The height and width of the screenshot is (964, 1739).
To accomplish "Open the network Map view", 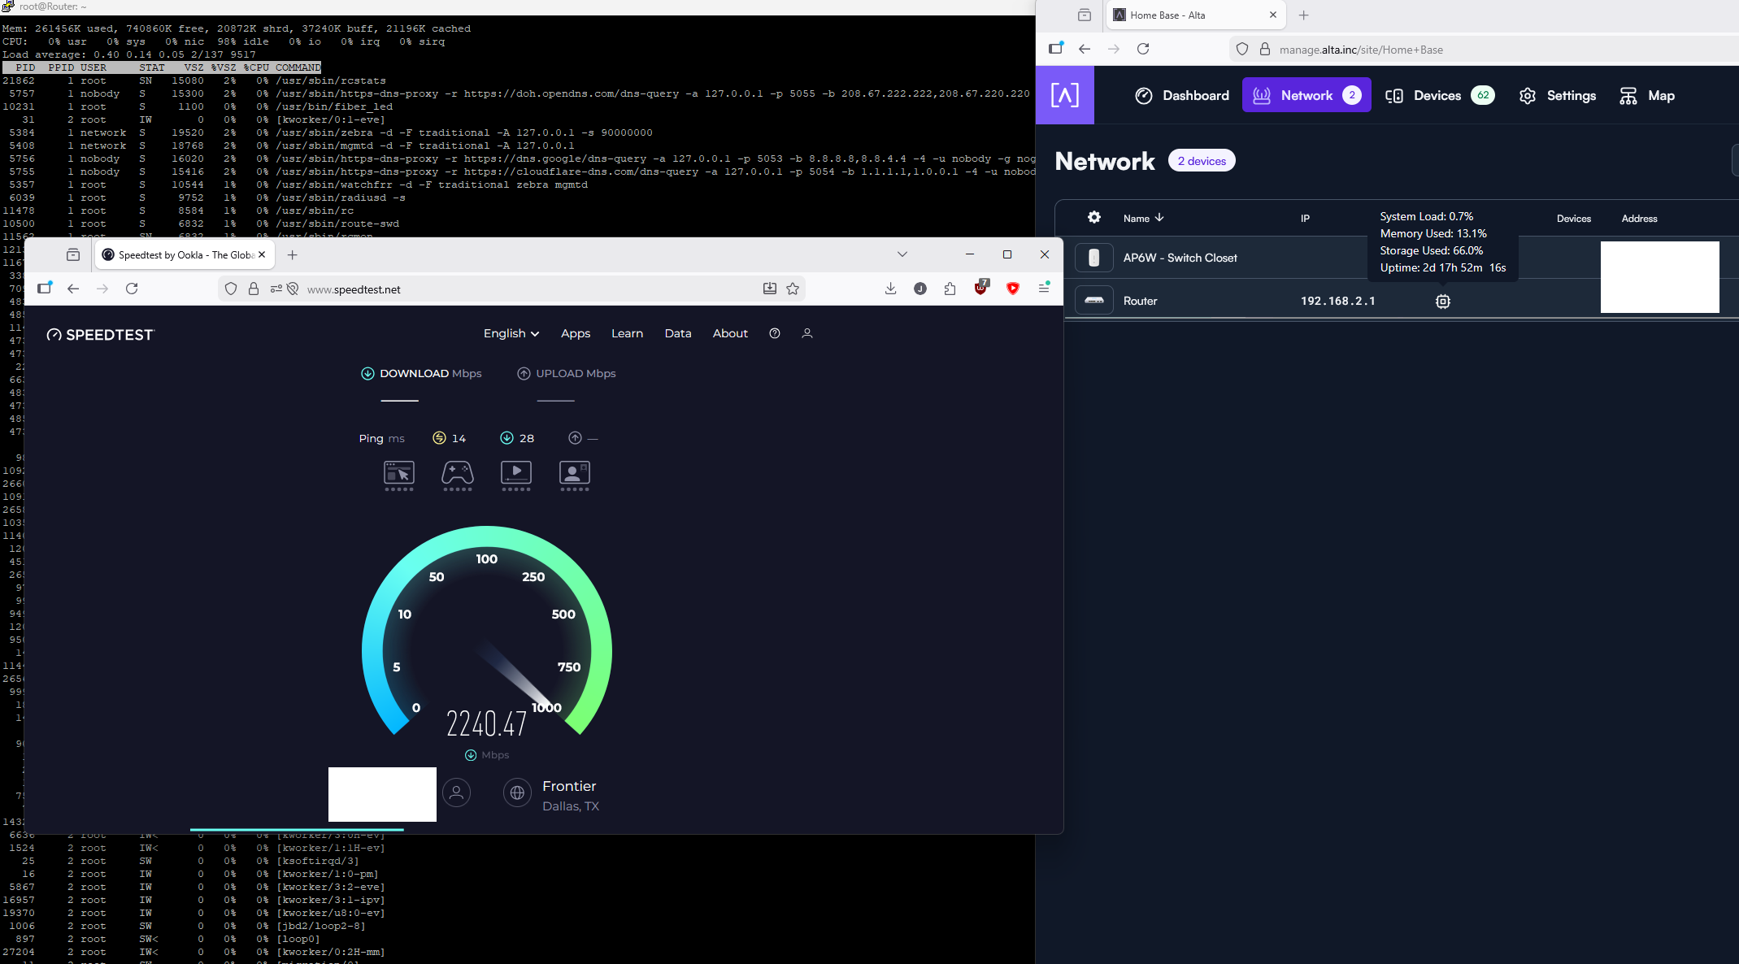I will [x=1647, y=95].
